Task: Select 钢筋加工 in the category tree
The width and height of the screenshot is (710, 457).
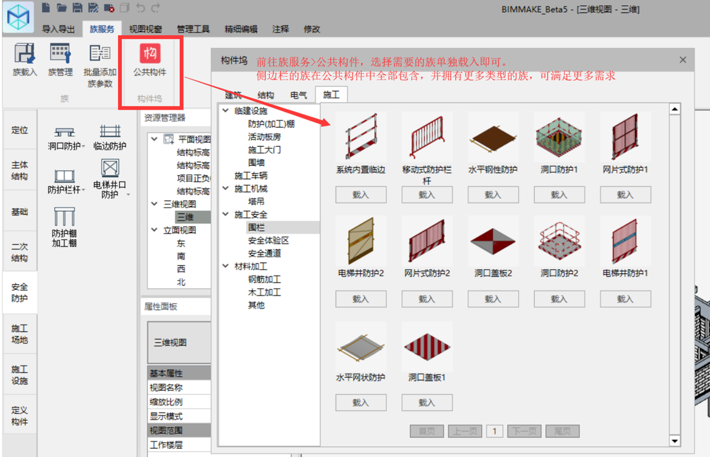Action: (x=264, y=279)
